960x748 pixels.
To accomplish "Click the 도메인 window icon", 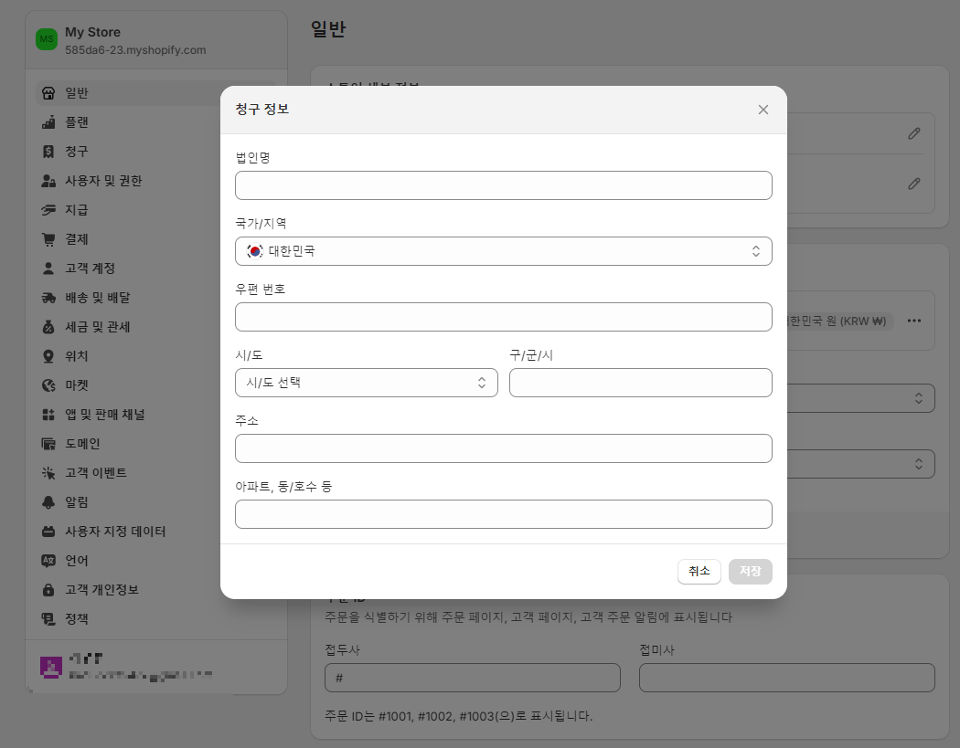I will (x=48, y=444).
